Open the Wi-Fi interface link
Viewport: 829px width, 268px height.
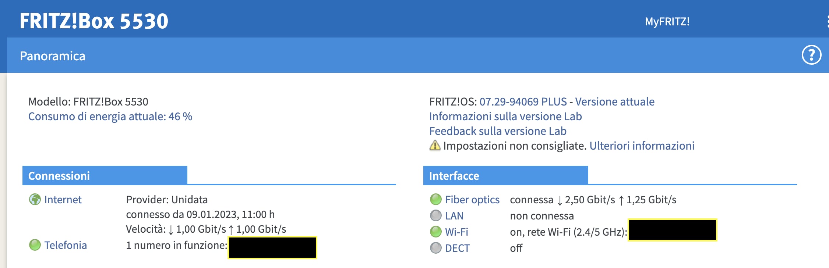[456, 232]
